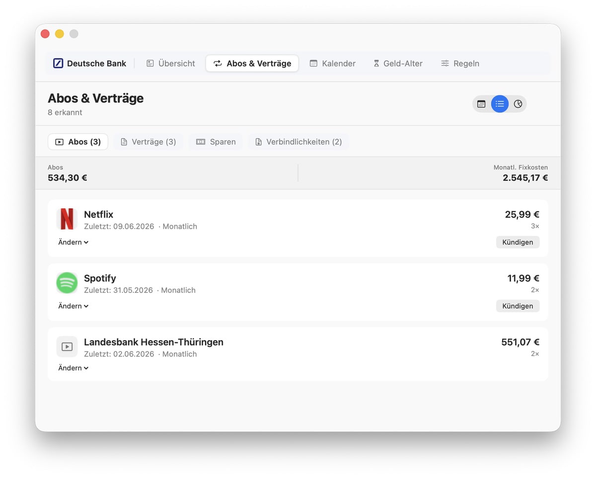The width and height of the screenshot is (596, 478).
Task: Expand Ändern dropdown for Spotify
Action: [74, 306]
